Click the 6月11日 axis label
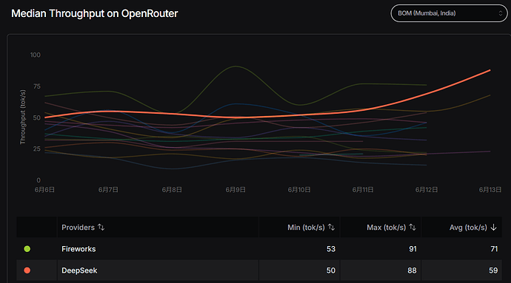Screen dimensions: 511x283 pyautogui.click(x=363, y=190)
